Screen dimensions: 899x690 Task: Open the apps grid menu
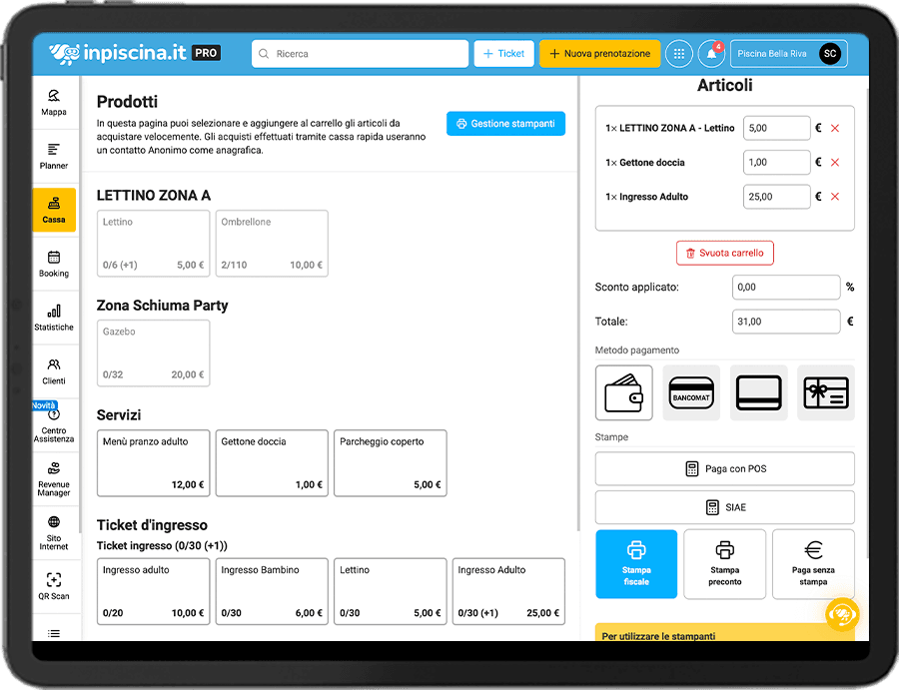(x=679, y=54)
